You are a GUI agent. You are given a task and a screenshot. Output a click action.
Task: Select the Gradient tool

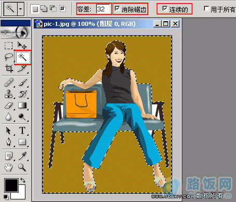(x=22, y=105)
